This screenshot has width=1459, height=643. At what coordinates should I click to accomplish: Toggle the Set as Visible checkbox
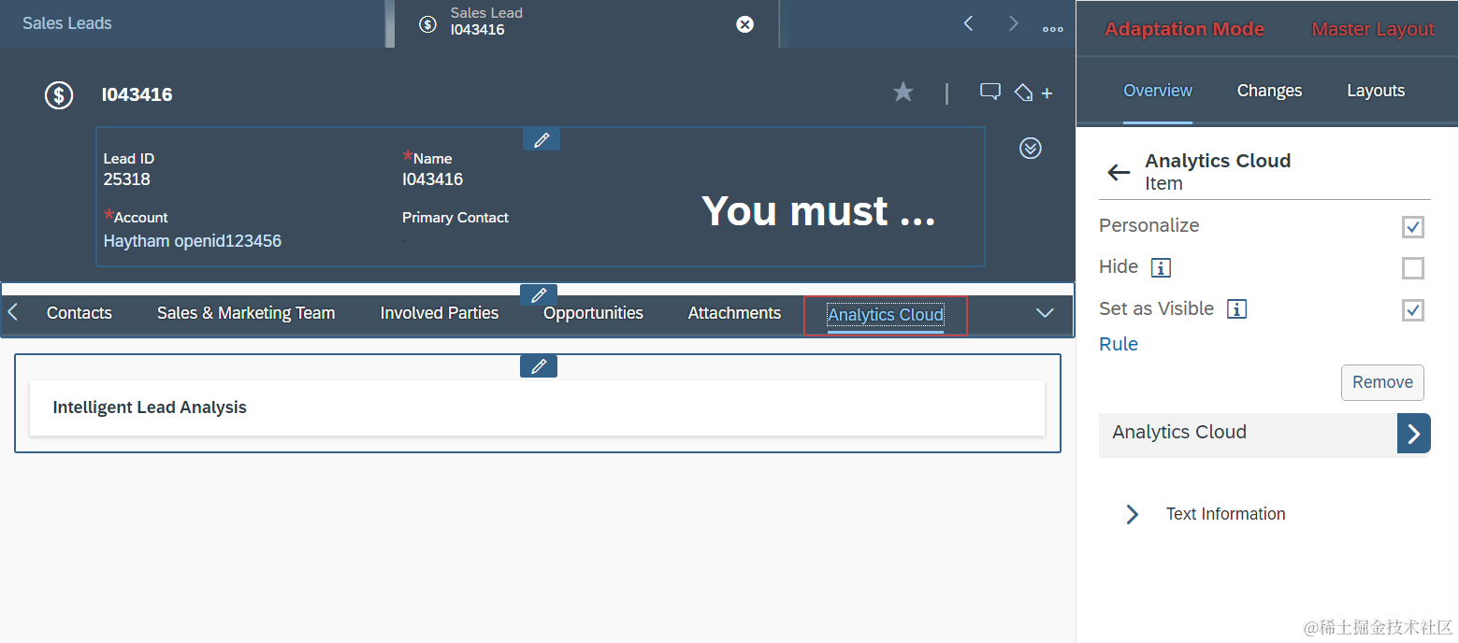click(1413, 310)
